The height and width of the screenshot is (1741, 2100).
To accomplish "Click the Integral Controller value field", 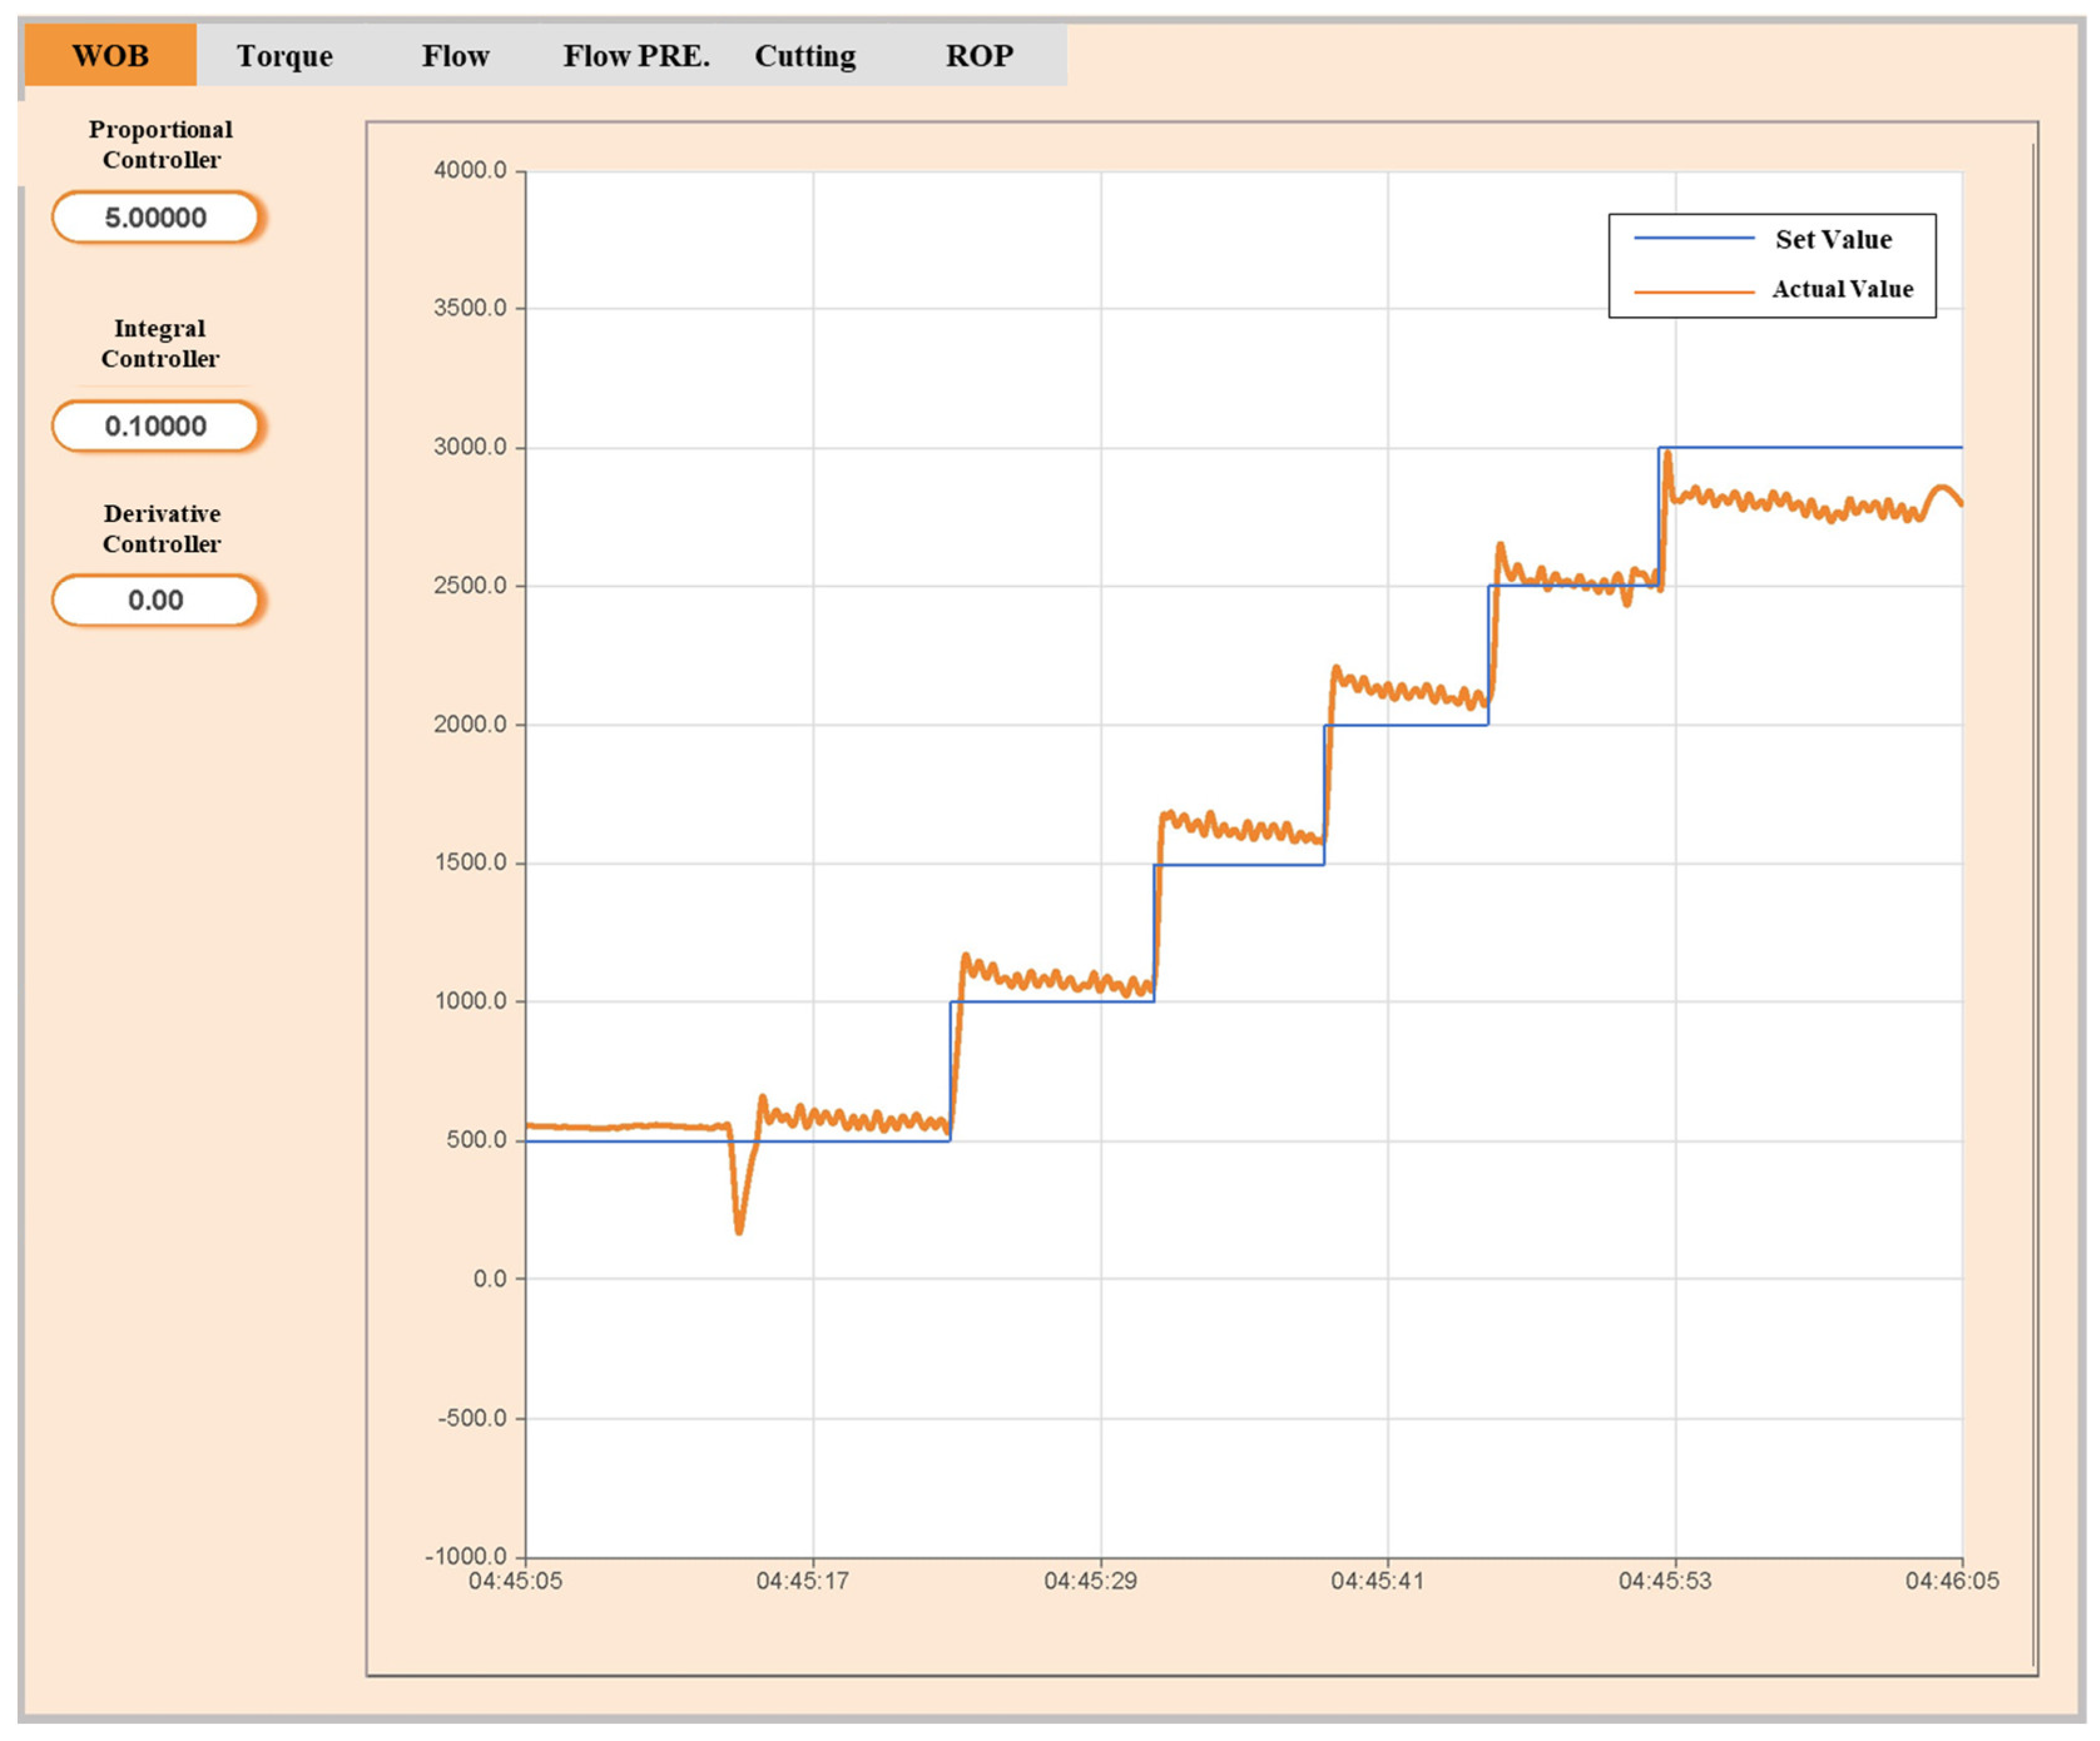I will pos(156,426).
